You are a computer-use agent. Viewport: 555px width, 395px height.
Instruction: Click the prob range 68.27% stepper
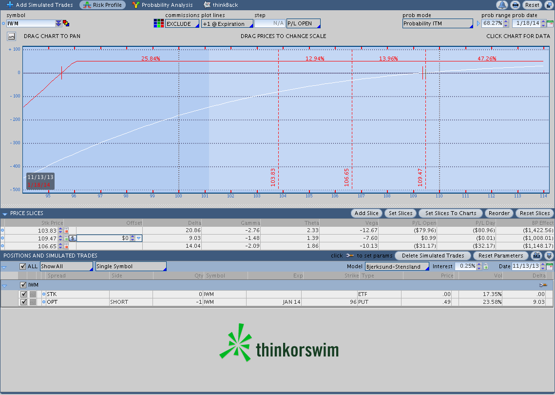[506, 23]
